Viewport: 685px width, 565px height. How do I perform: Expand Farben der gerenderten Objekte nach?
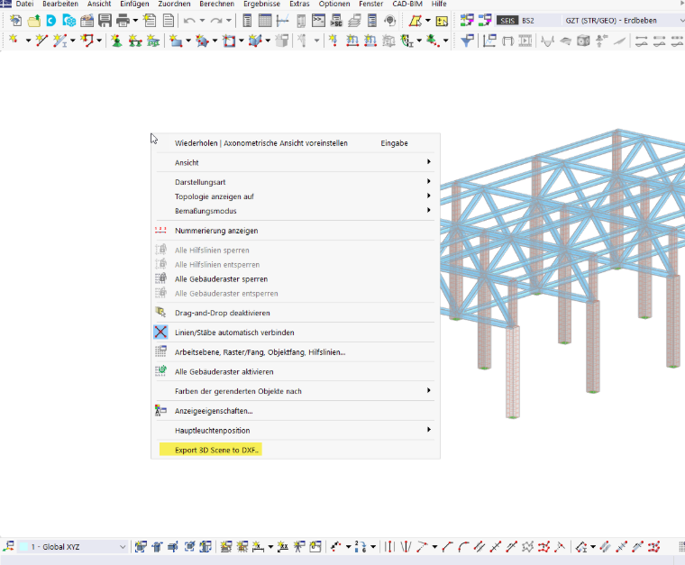[x=296, y=391]
